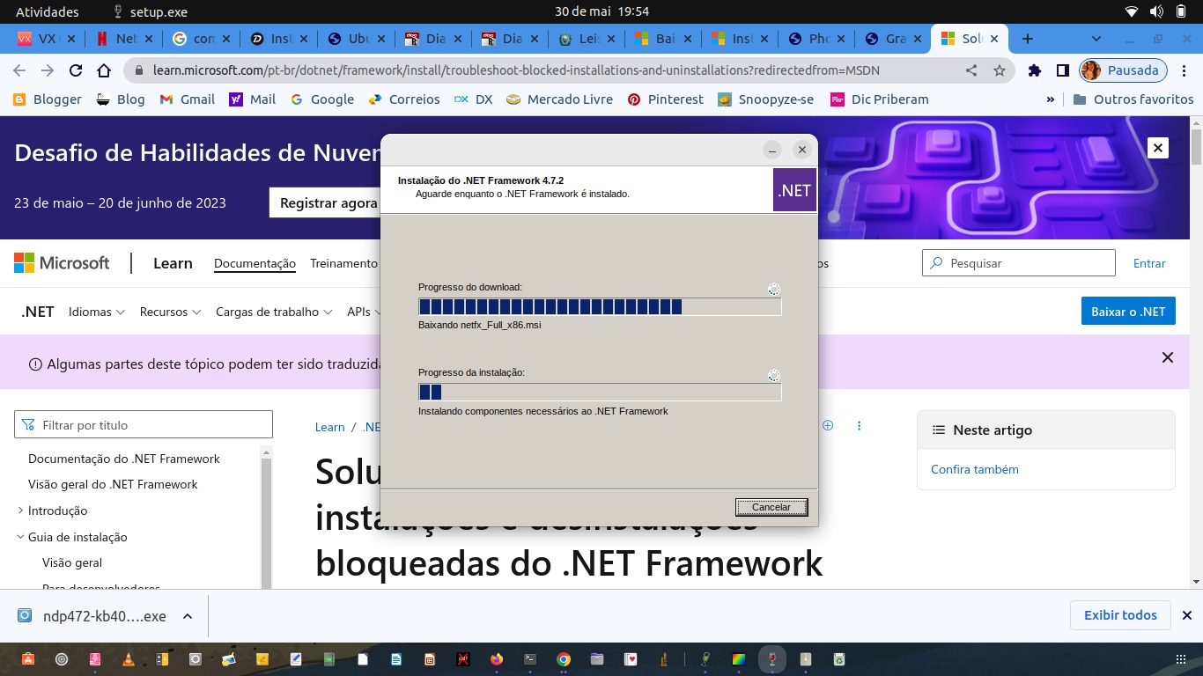Screen dimensions: 1203x676
Task: Collapse the Guia de instalação tree node
Action: [x=20, y=537]
